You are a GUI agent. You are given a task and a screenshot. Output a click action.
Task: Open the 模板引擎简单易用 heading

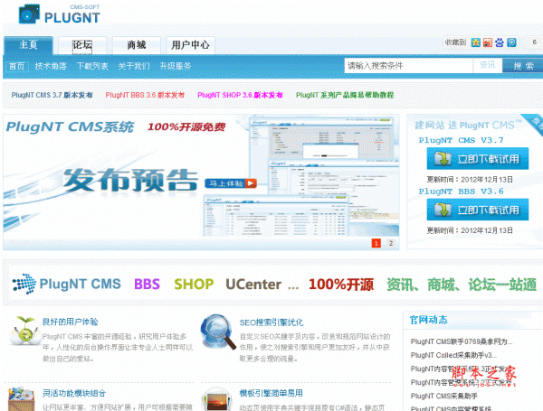pyautogui.click(x=271, y=393)
